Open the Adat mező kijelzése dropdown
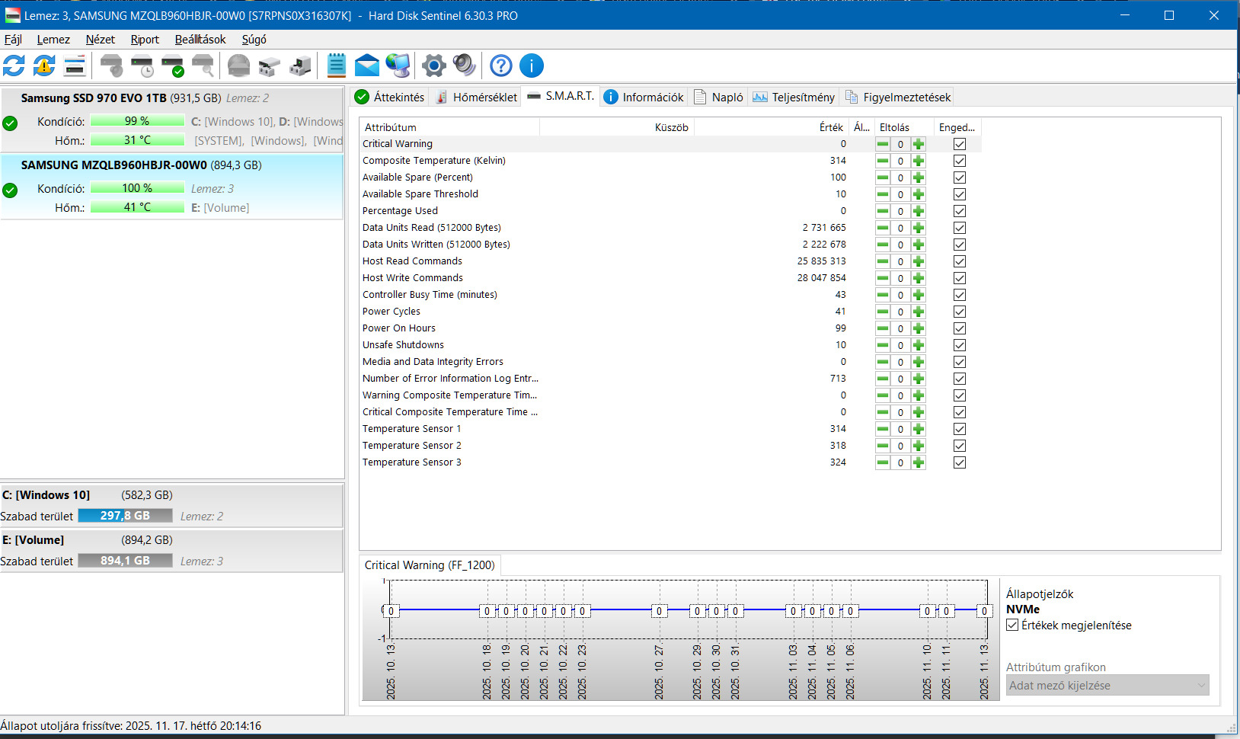 tap(1107, 686)
